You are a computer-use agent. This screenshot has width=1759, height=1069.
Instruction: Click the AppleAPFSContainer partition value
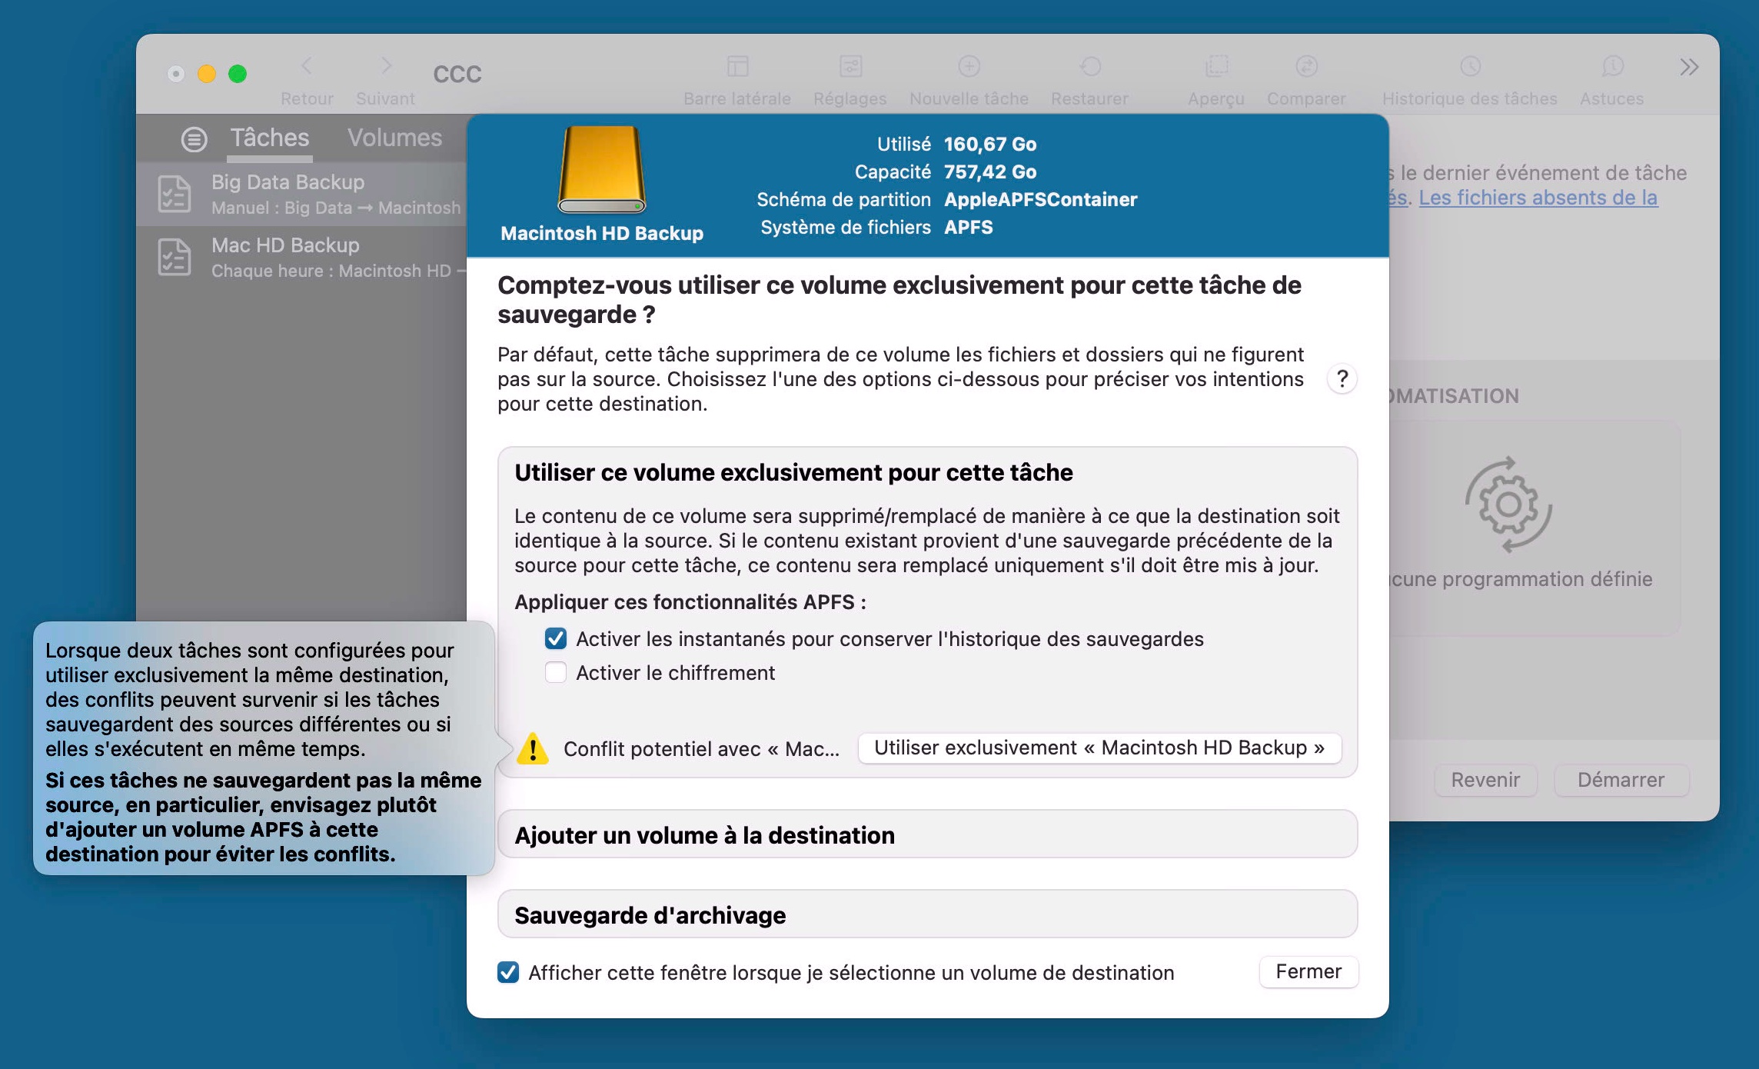tap(1040, 199)
